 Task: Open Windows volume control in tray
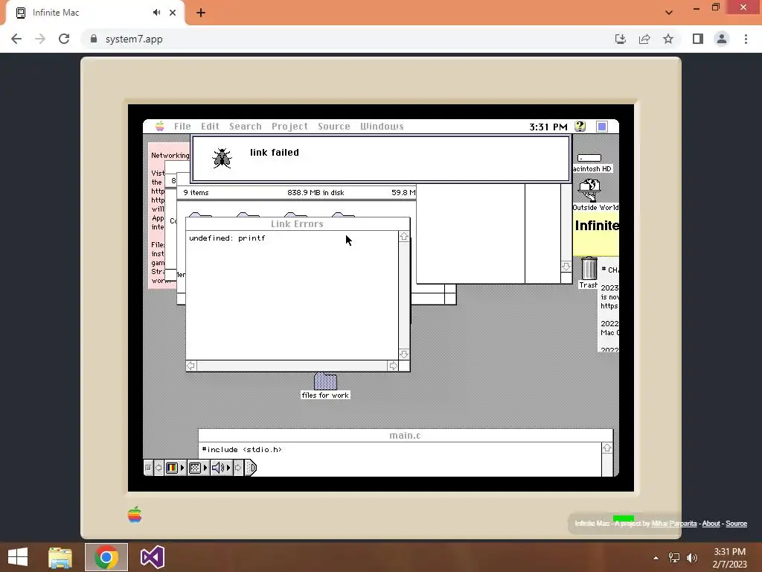[x=692, y=557]
